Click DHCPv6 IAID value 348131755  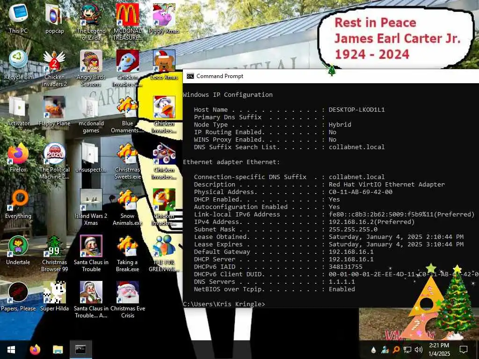pyautogui.click(x=346, y=267)
